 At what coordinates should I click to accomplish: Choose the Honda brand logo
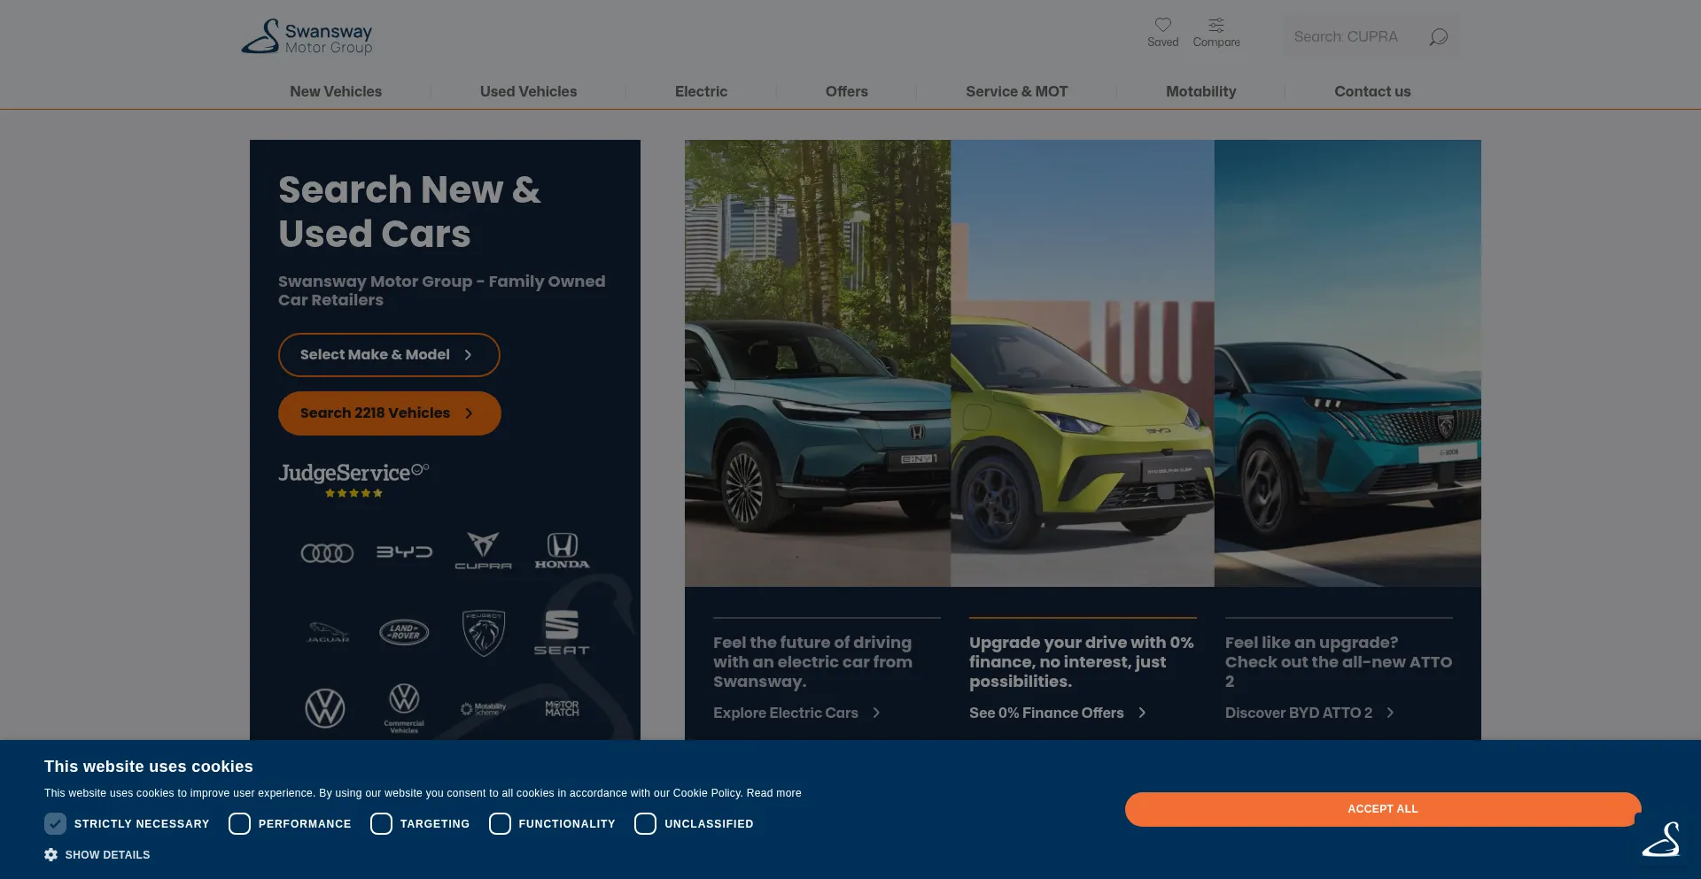(562, 551)
